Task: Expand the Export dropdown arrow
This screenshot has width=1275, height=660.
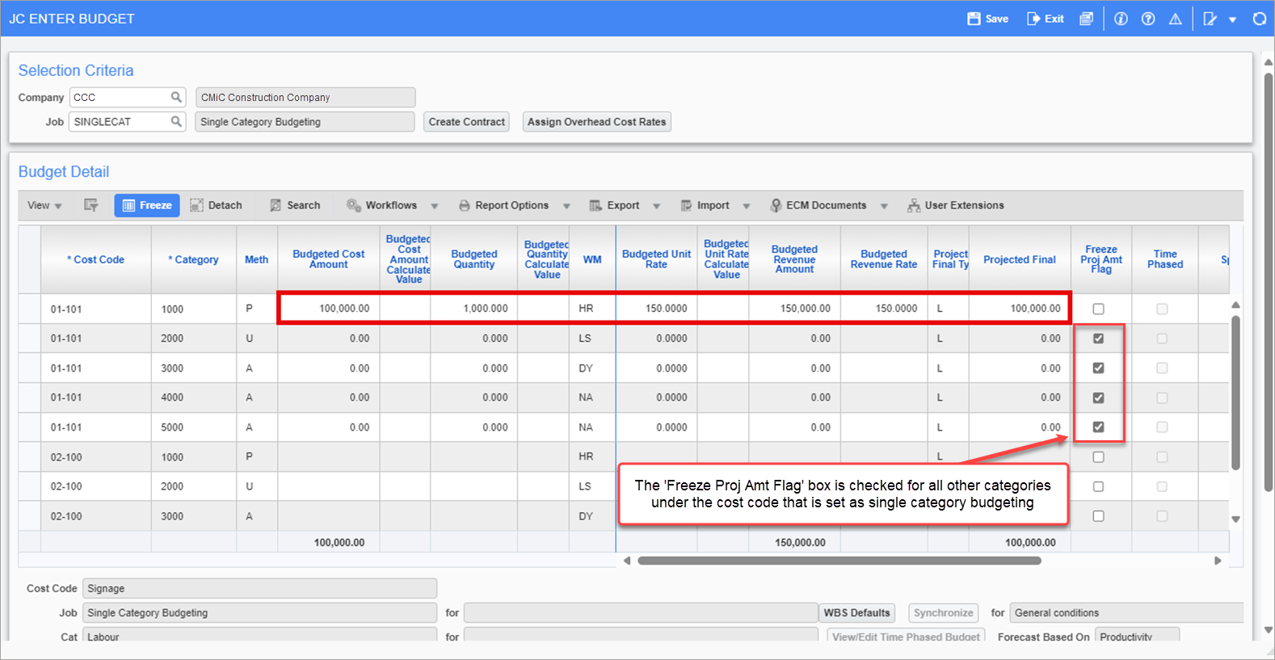Action: [657, 206]
